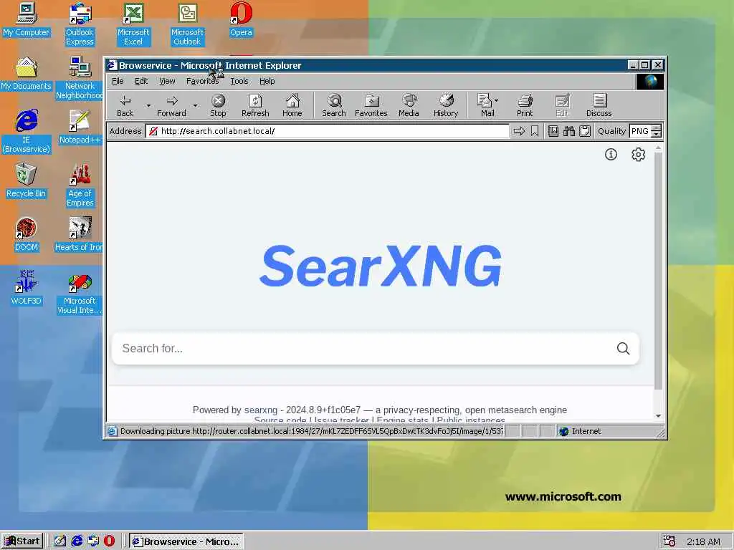Stop page loading with the Stop button
734x550 pixels.
tap(218, 106)
